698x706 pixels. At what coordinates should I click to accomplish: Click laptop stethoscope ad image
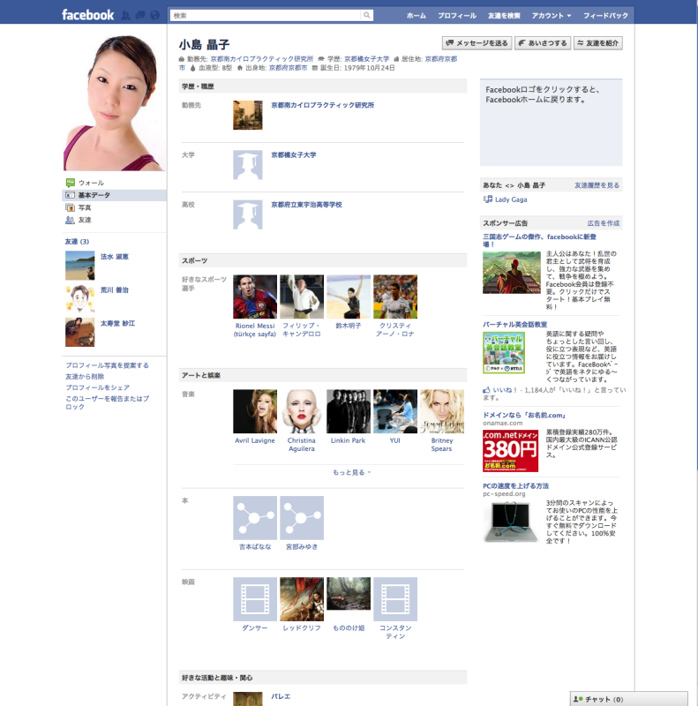tap(511, 522)
